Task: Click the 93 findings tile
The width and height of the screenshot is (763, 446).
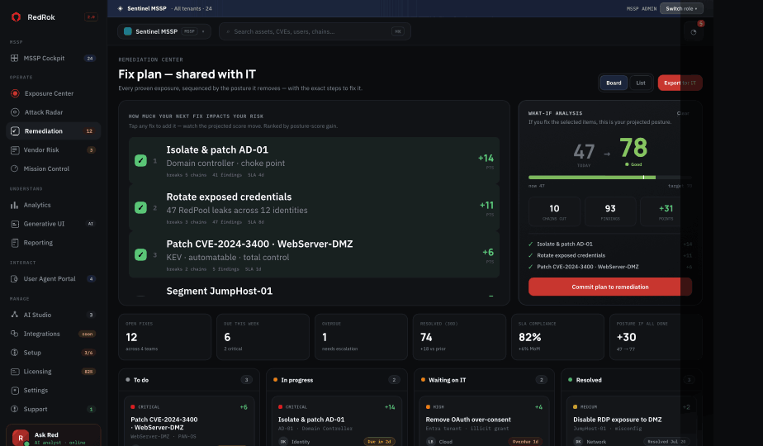Action: pyautogui.click(x=610, y=211)
